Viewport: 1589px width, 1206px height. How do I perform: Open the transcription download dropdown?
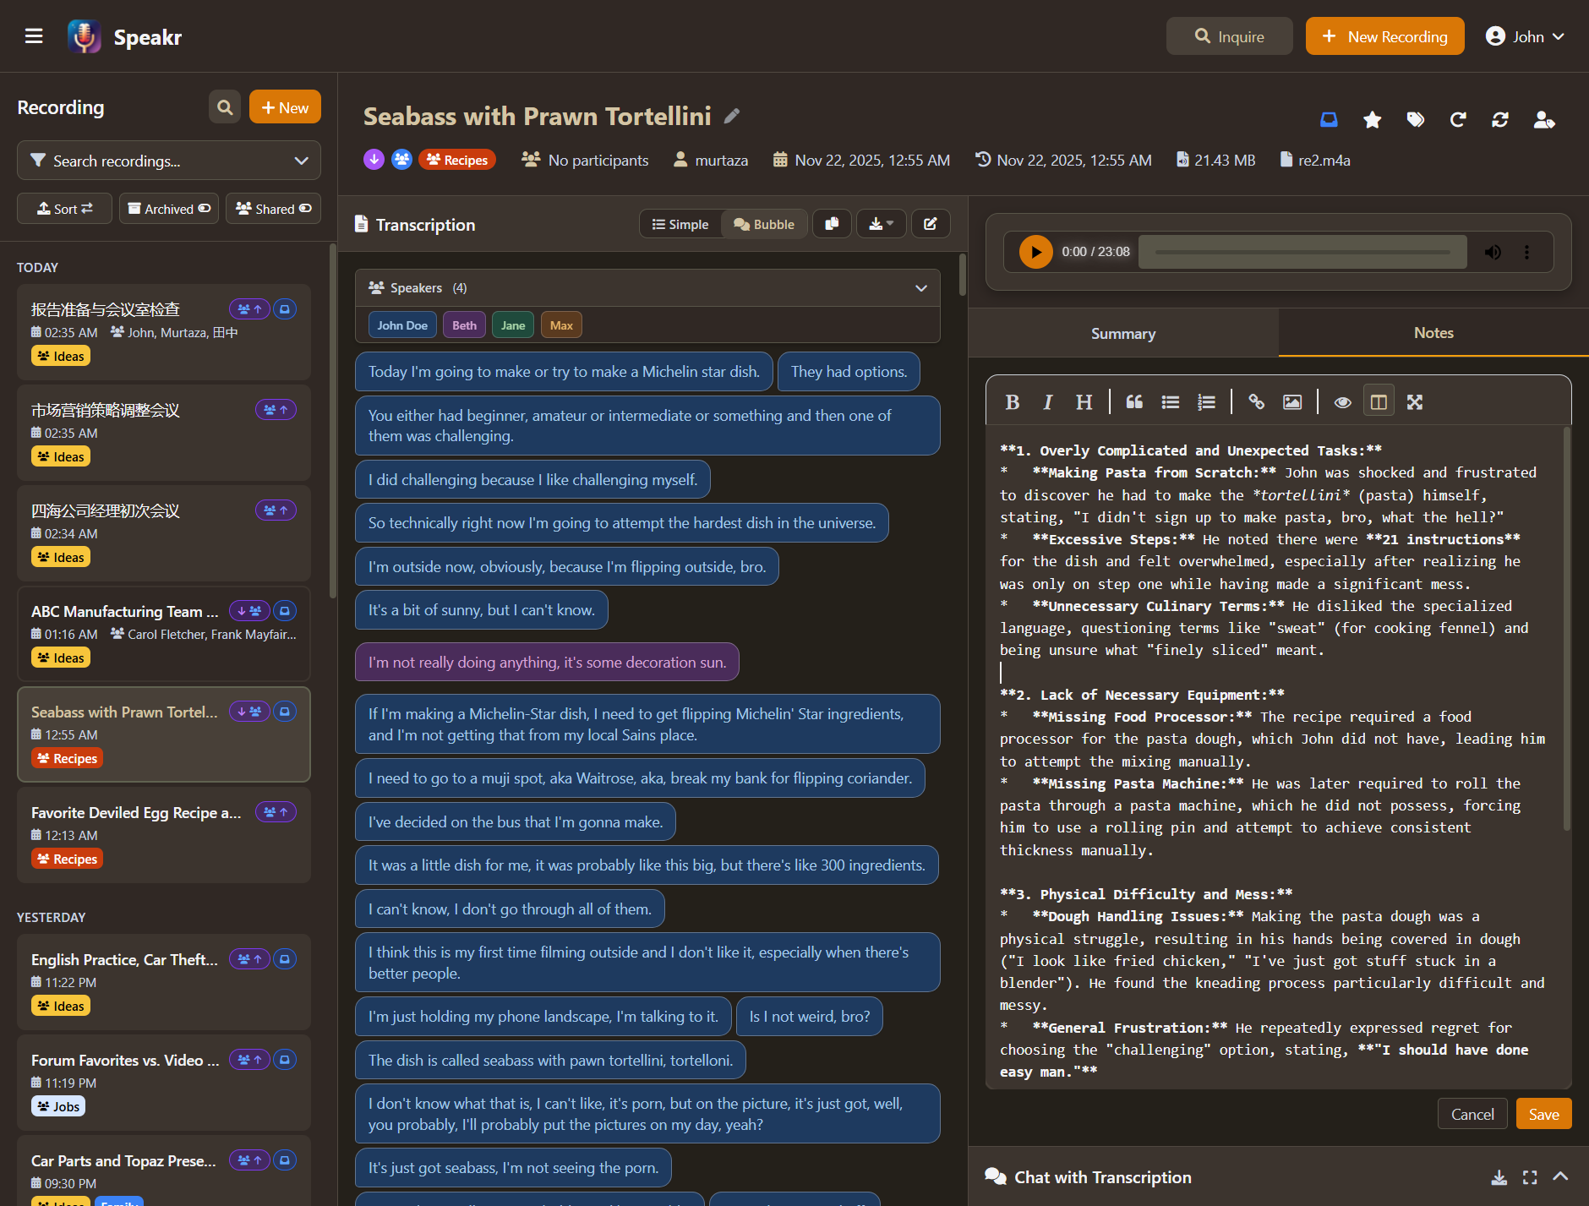pyautogui.click(x=881, y=223)
